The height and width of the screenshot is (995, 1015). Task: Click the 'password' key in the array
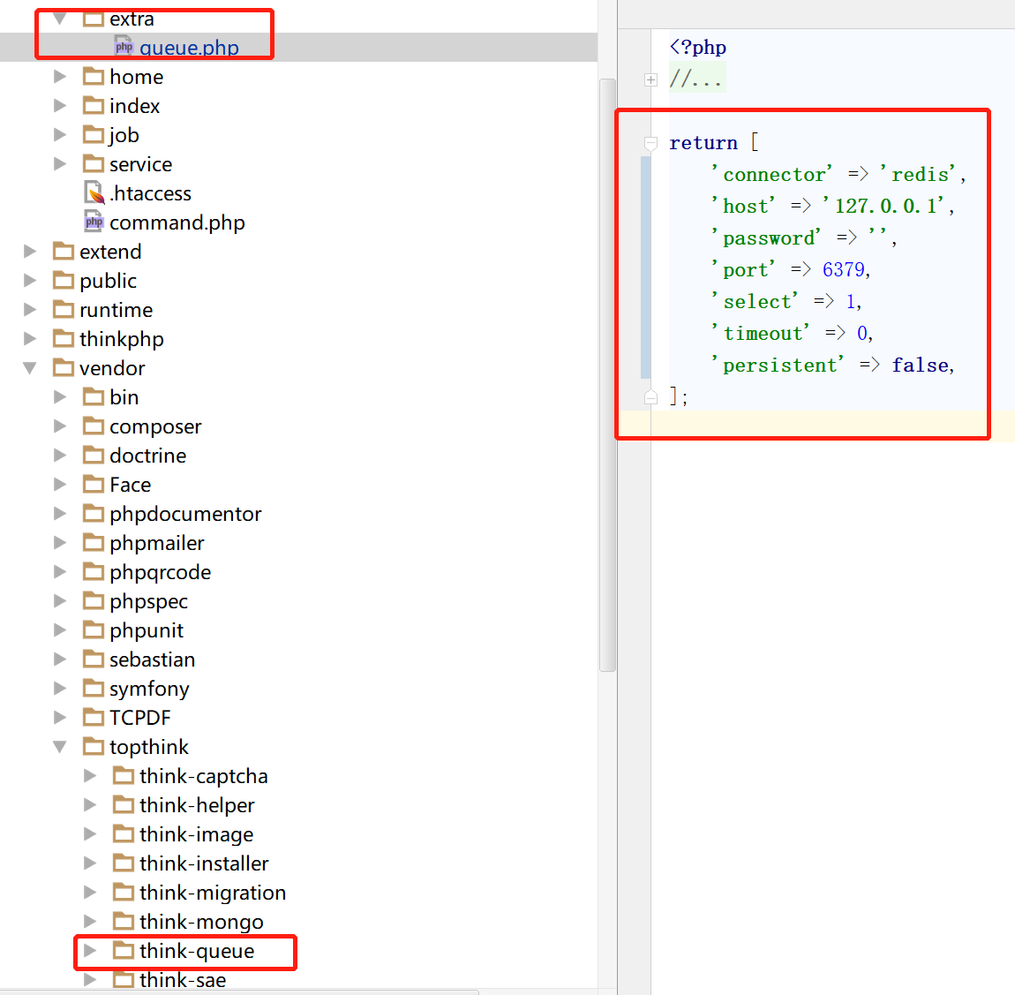[x=766, y=237]
